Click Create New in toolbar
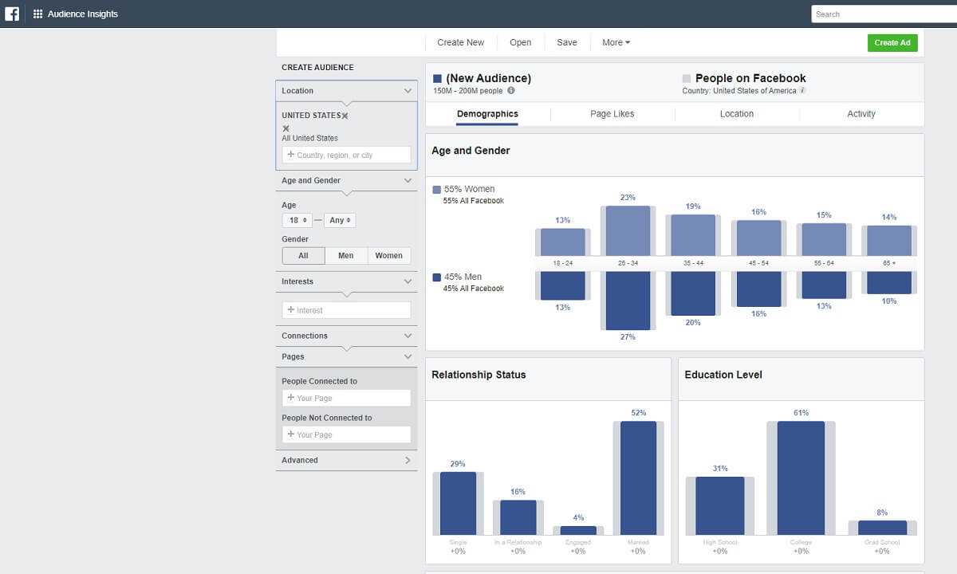This screenshot has height=574, width=957. [461, 42]
